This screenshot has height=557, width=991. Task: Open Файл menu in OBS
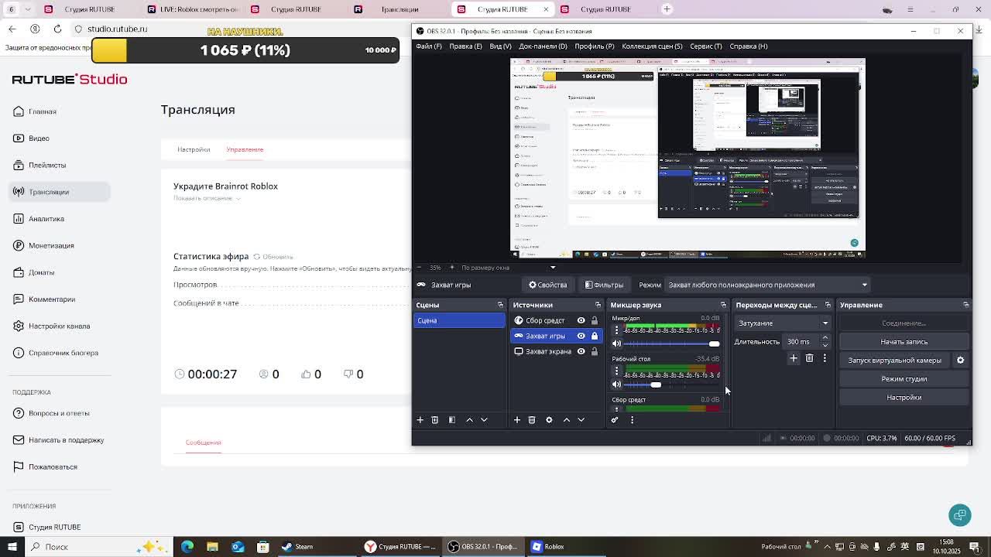point(429,46)
